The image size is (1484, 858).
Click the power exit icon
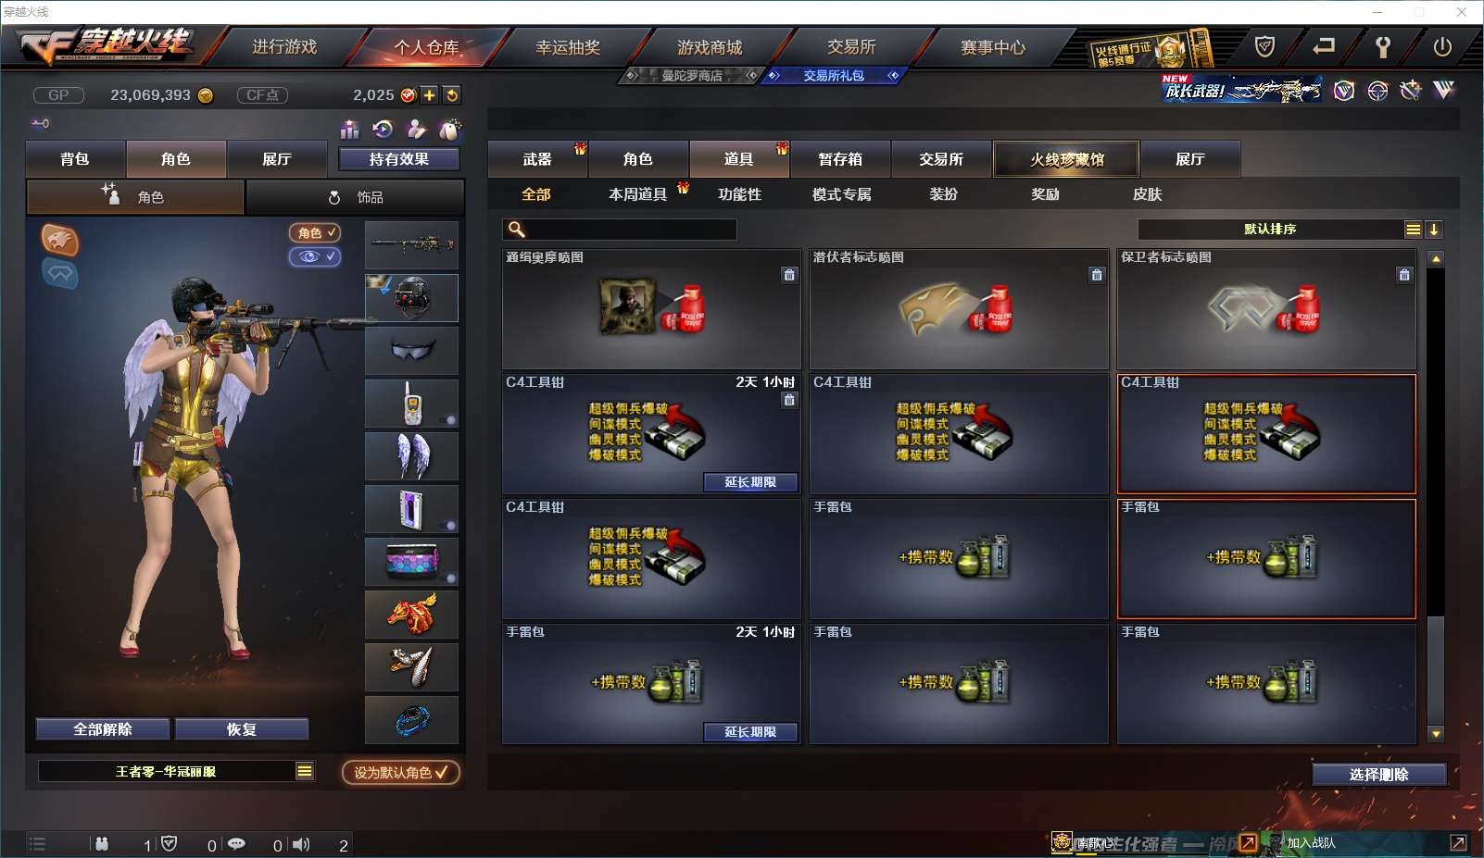pos(1442,46)
